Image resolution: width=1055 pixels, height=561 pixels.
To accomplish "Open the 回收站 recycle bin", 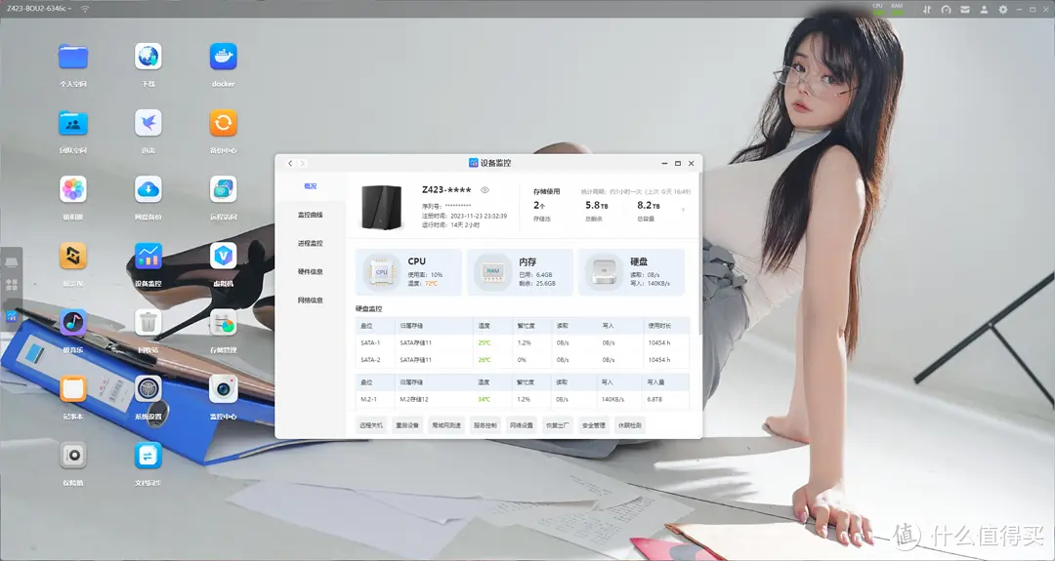I will [148, 323].
